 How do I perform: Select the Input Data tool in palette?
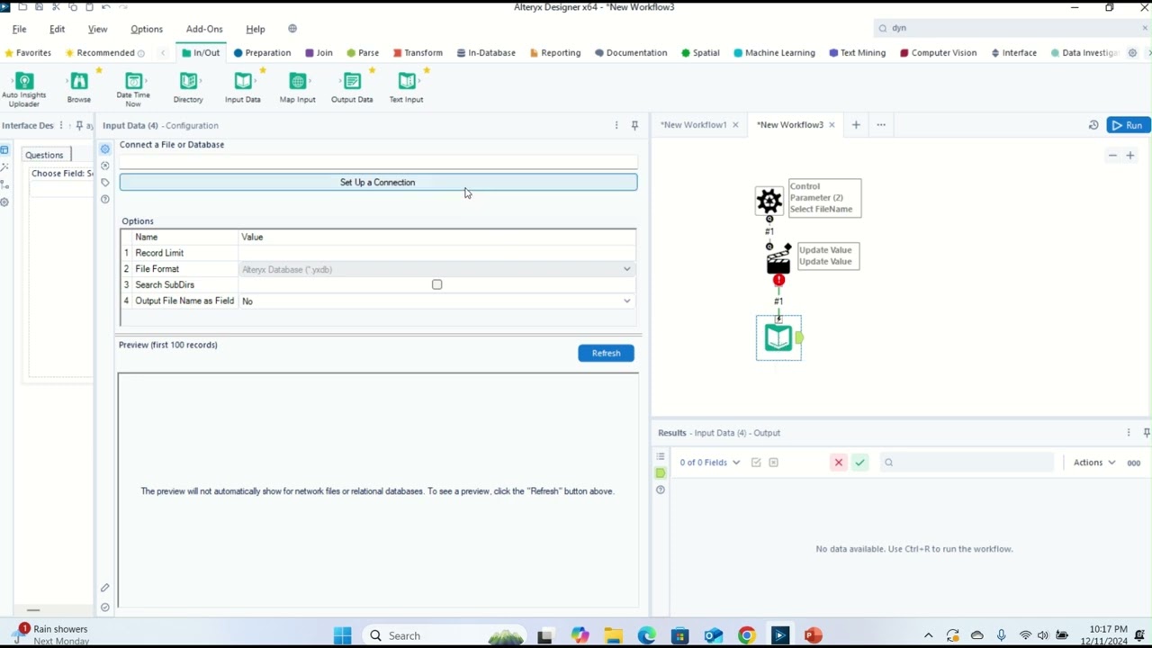(243, 88)
